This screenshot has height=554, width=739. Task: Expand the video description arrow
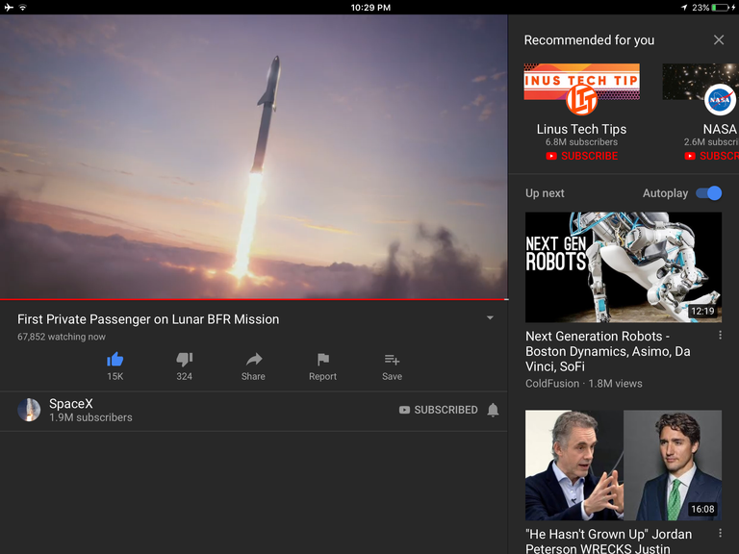pyautogui.click(x=490, y=318)
